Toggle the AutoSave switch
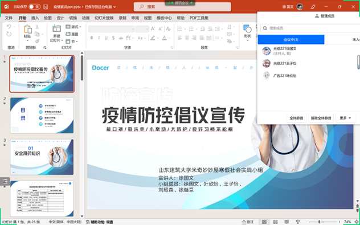 (34, 7)
